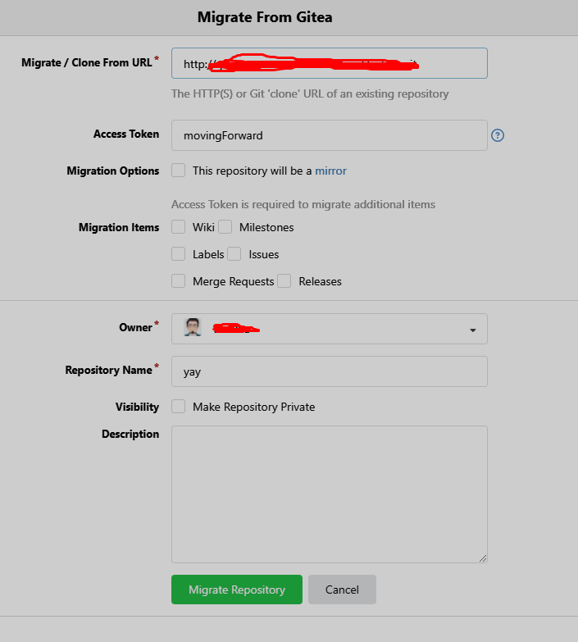Image resolution: width=578 pixels, height=642 pixels.
Task: Check the Issues migration item
Action: [x=234, y=254]
